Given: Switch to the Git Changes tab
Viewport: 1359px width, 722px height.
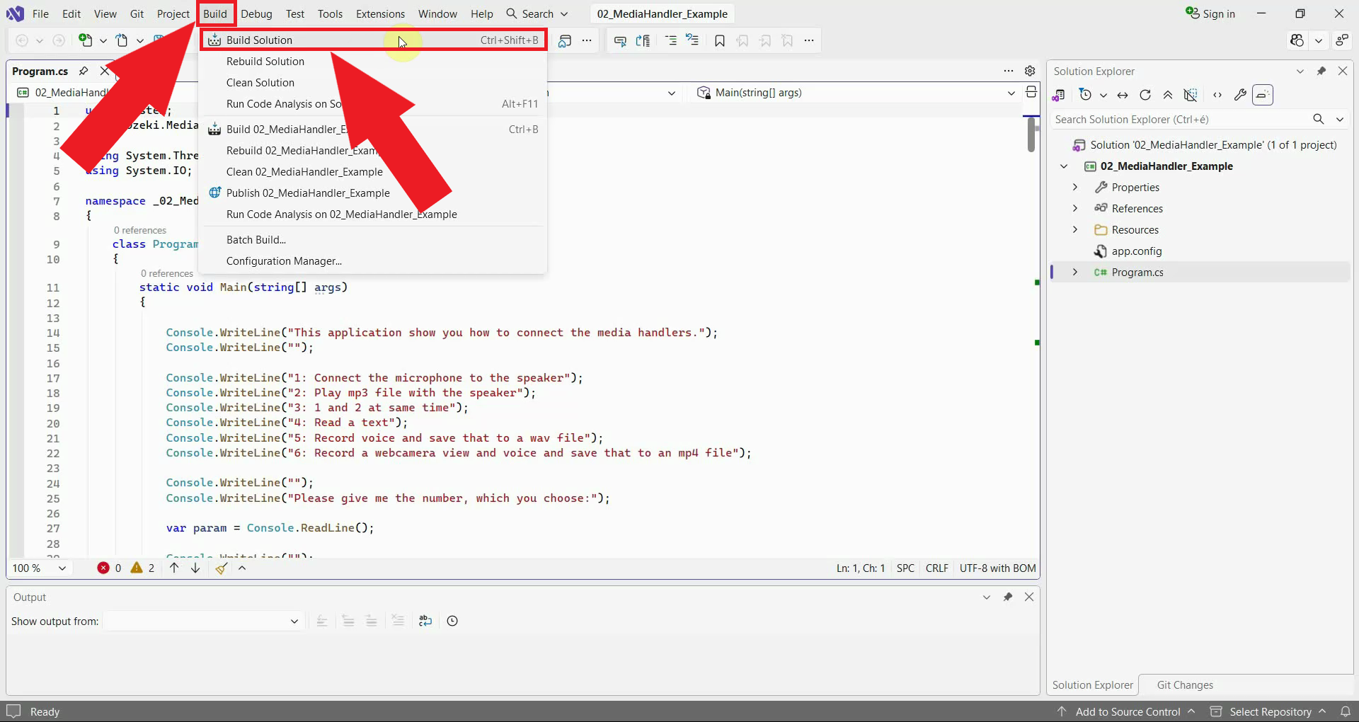Looking at the screenshot, I should [1185, 684].
